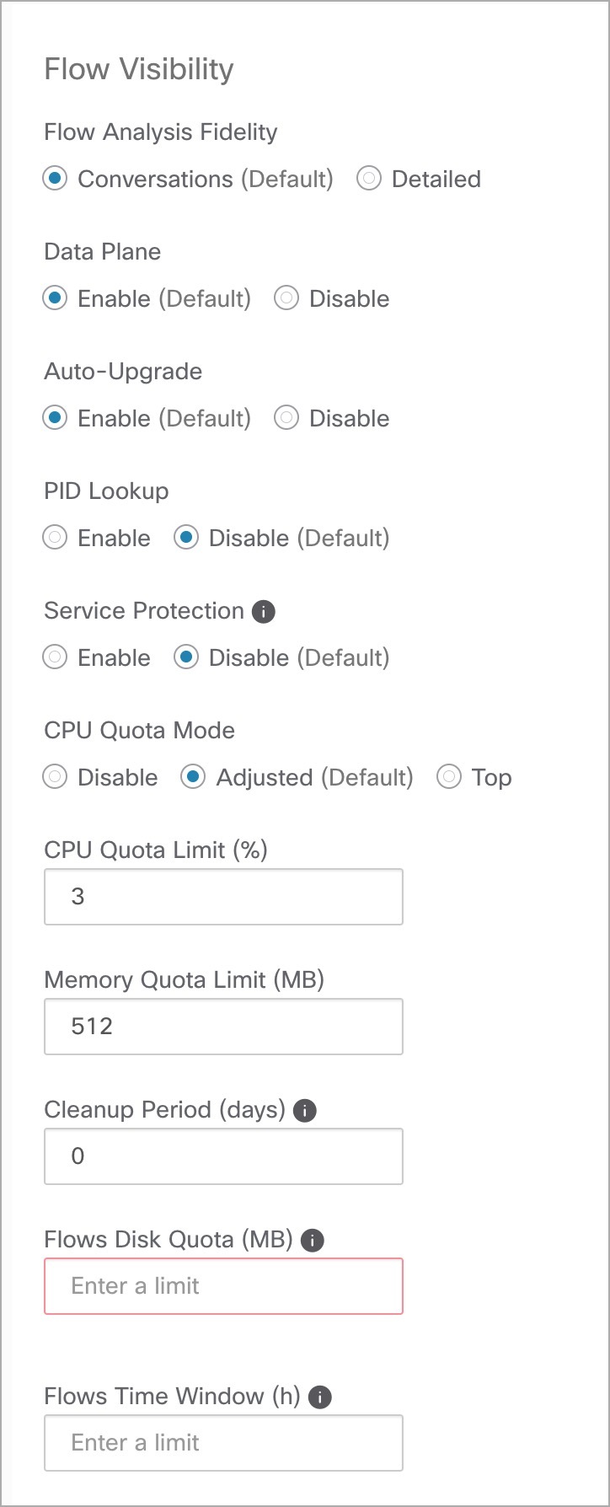The height and width of the screenshot is (1507, 610).
Task: Click the Flows Time Window info icon
Action: pyautogui.click(x=320, y=1397)
